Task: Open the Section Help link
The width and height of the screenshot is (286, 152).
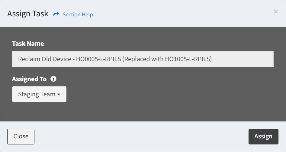Action: tap(78, 15)
